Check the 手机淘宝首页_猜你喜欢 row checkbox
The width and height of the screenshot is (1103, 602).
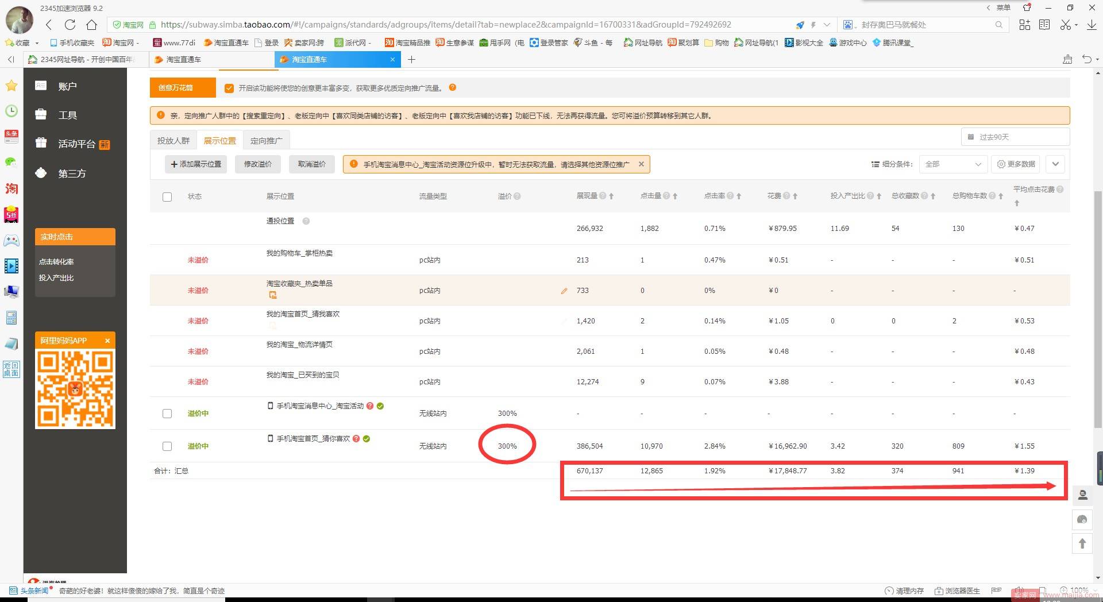pos(167,446)
